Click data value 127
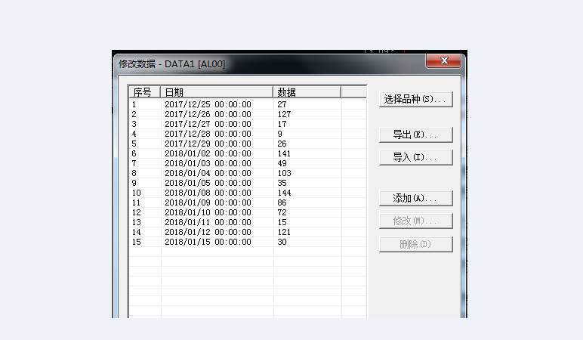The image size is (583, 340). [284, 114]
